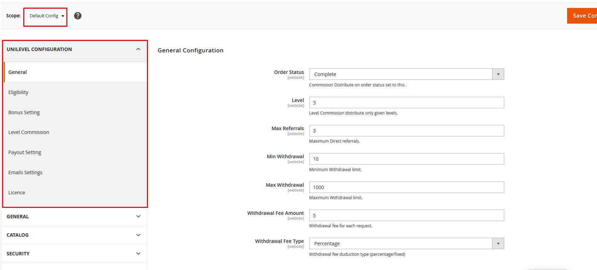Expand the CATALOG configuration group
Viewport: 597px width, 270px height.
click(74, 235)
